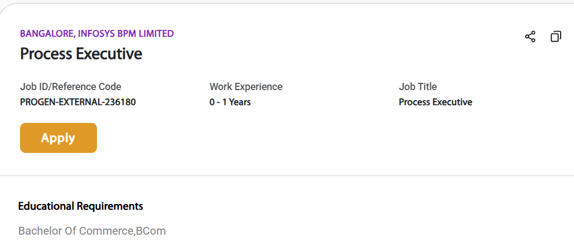Click the 0 - 1 Years value
Screen dimensions: 574x243
coord(230,102)
